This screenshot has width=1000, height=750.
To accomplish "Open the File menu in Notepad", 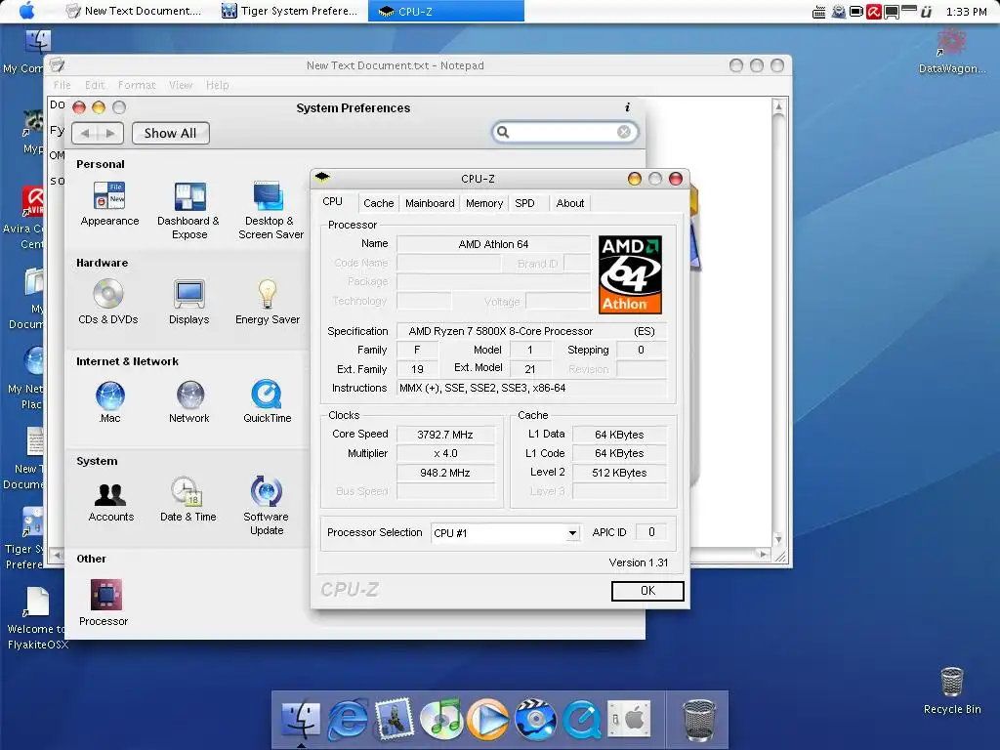I will 62,85.
